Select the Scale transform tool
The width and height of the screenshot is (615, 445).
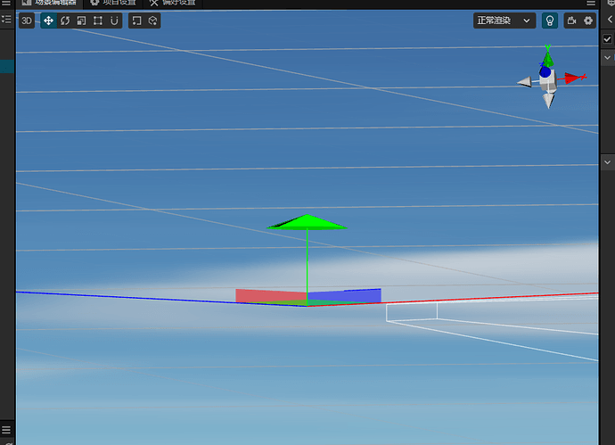(82, 21)
